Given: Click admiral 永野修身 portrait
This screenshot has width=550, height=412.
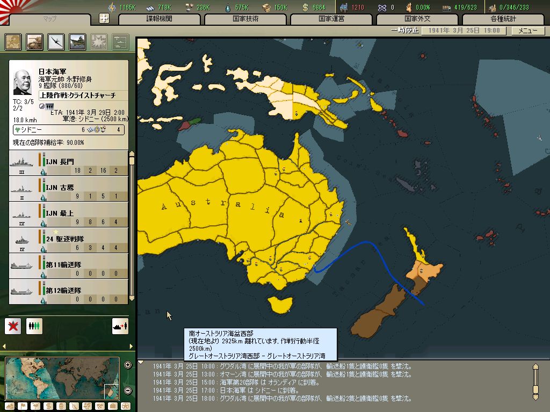Looking at the screenshot, I should [x=23, y=82].
